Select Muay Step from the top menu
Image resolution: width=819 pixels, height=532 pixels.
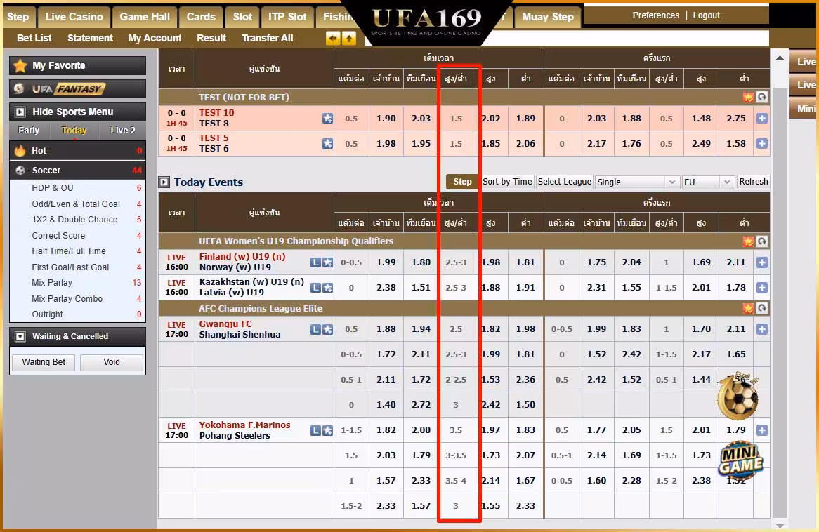[x=547, y=16]
